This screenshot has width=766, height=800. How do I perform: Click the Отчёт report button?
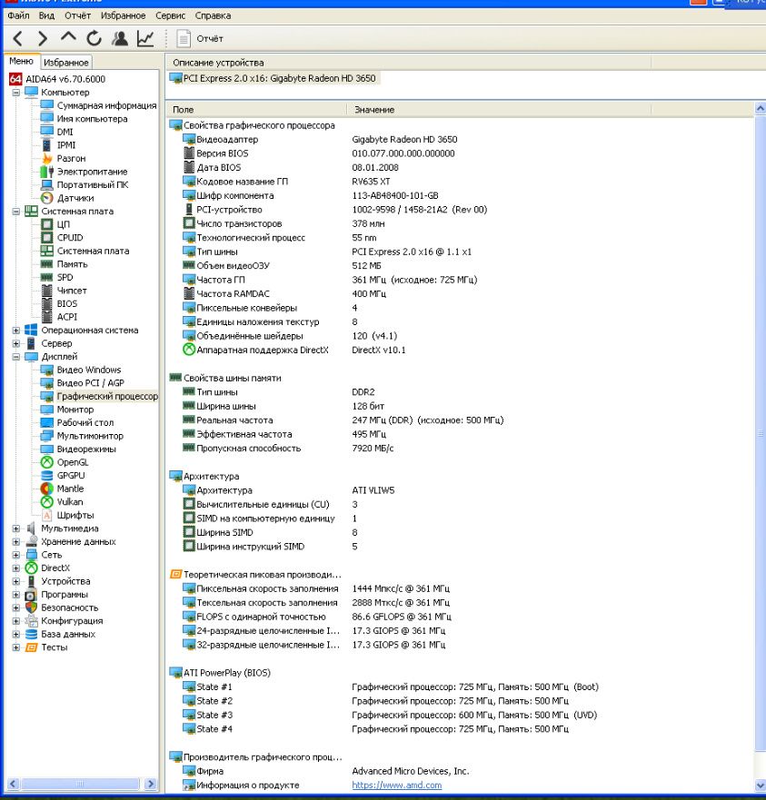point(200,38)
